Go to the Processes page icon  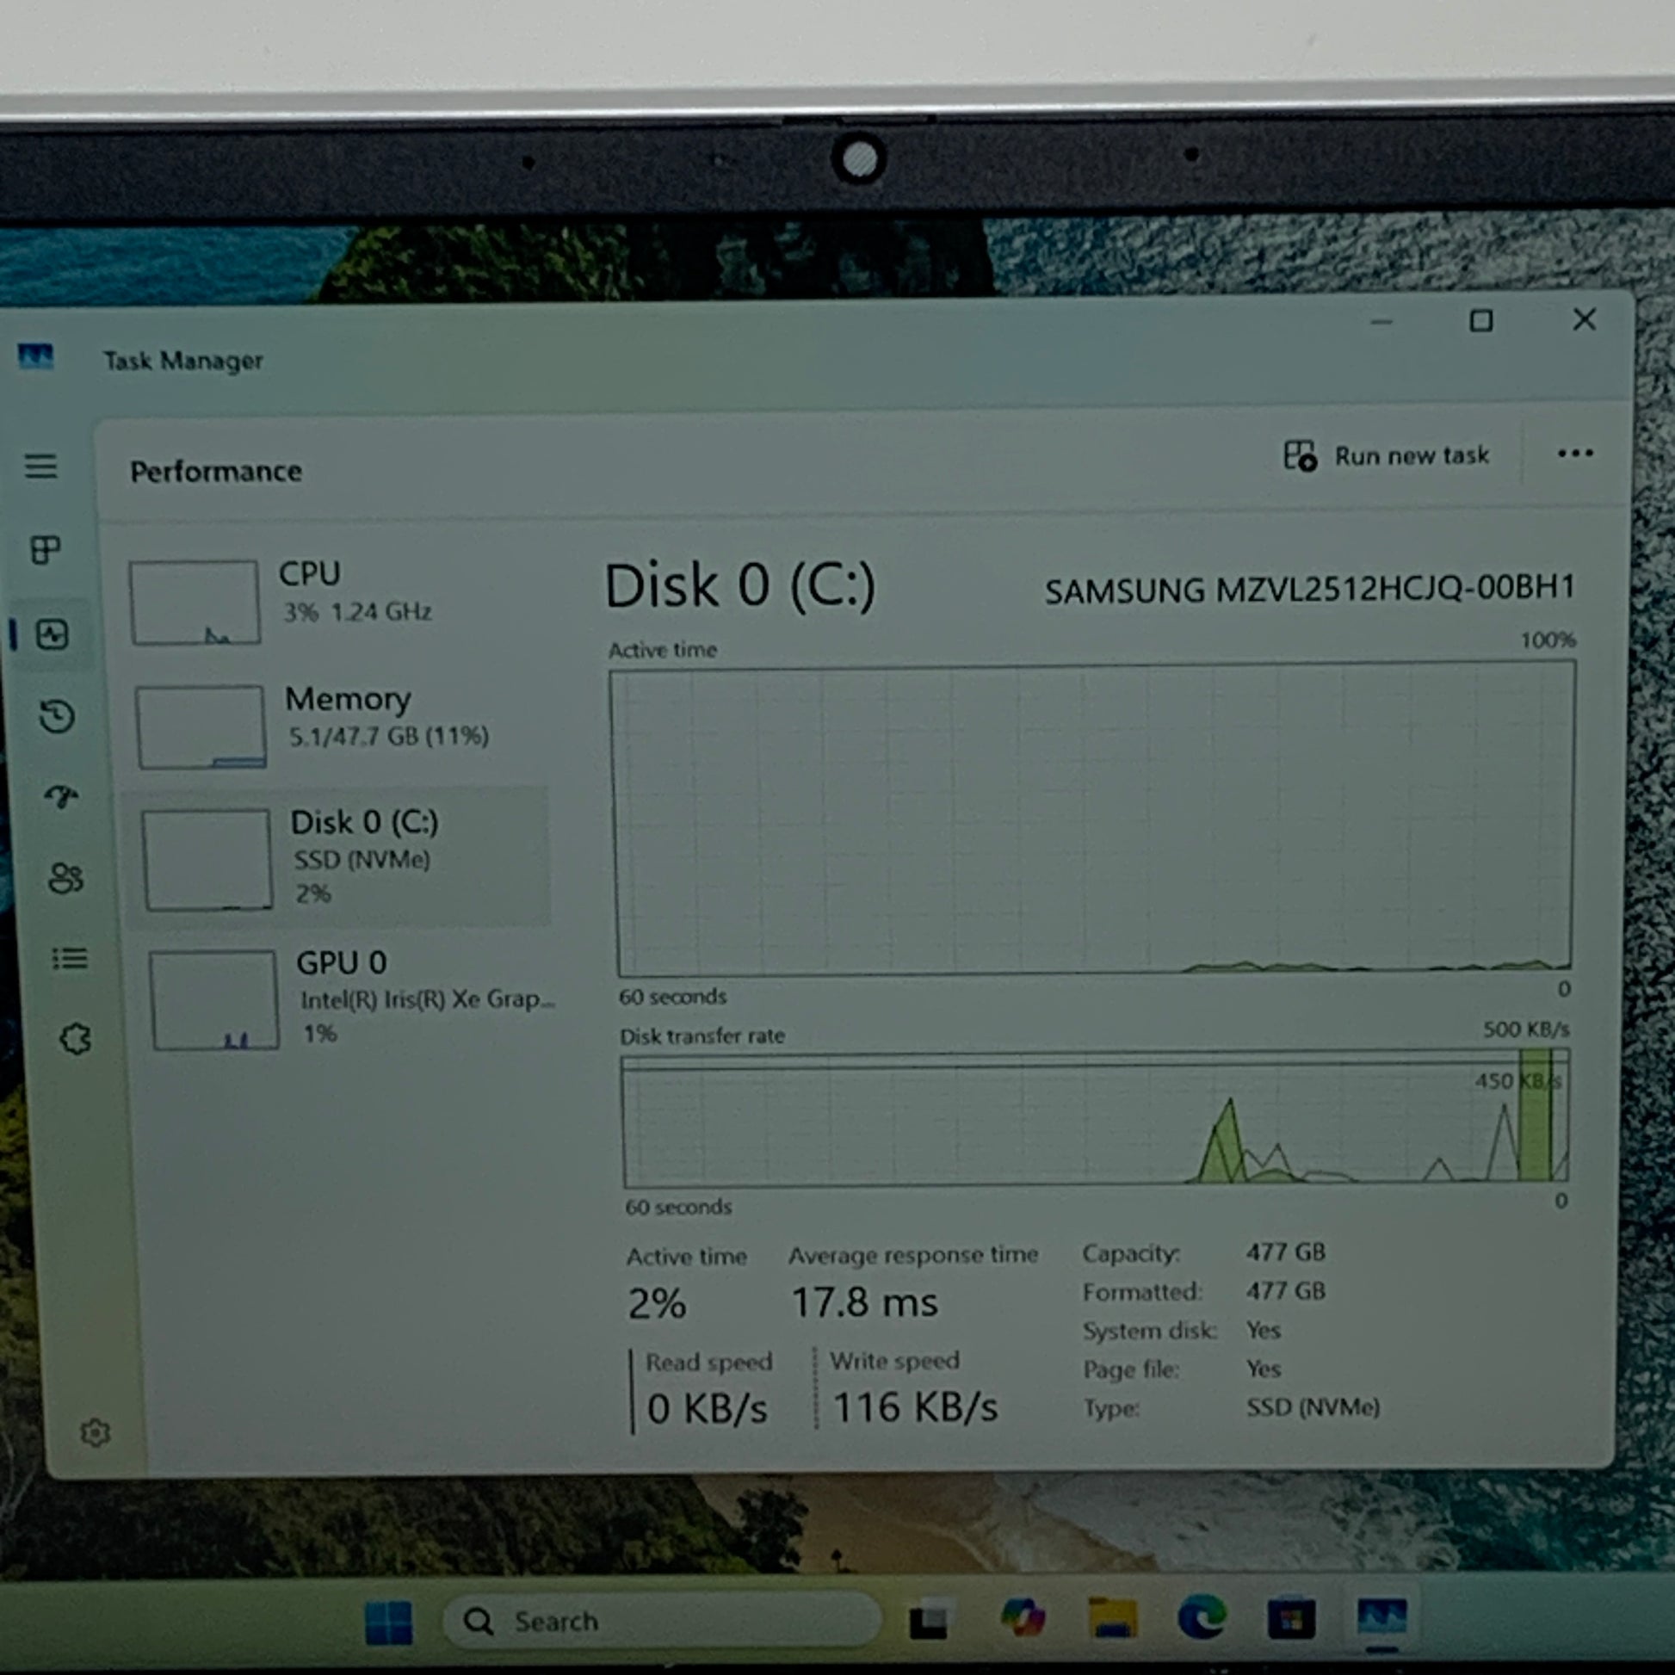coord(45,549)
